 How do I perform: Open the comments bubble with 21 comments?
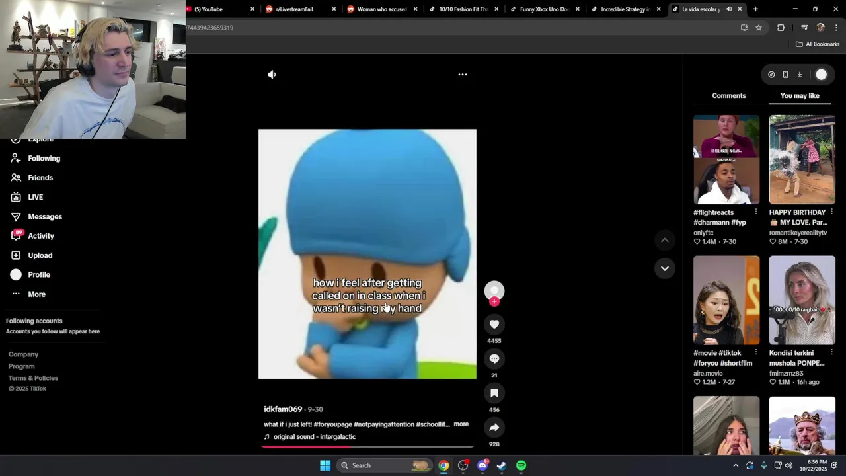494,358
